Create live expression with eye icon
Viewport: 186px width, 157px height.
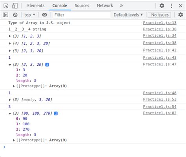tap(44, 15)
